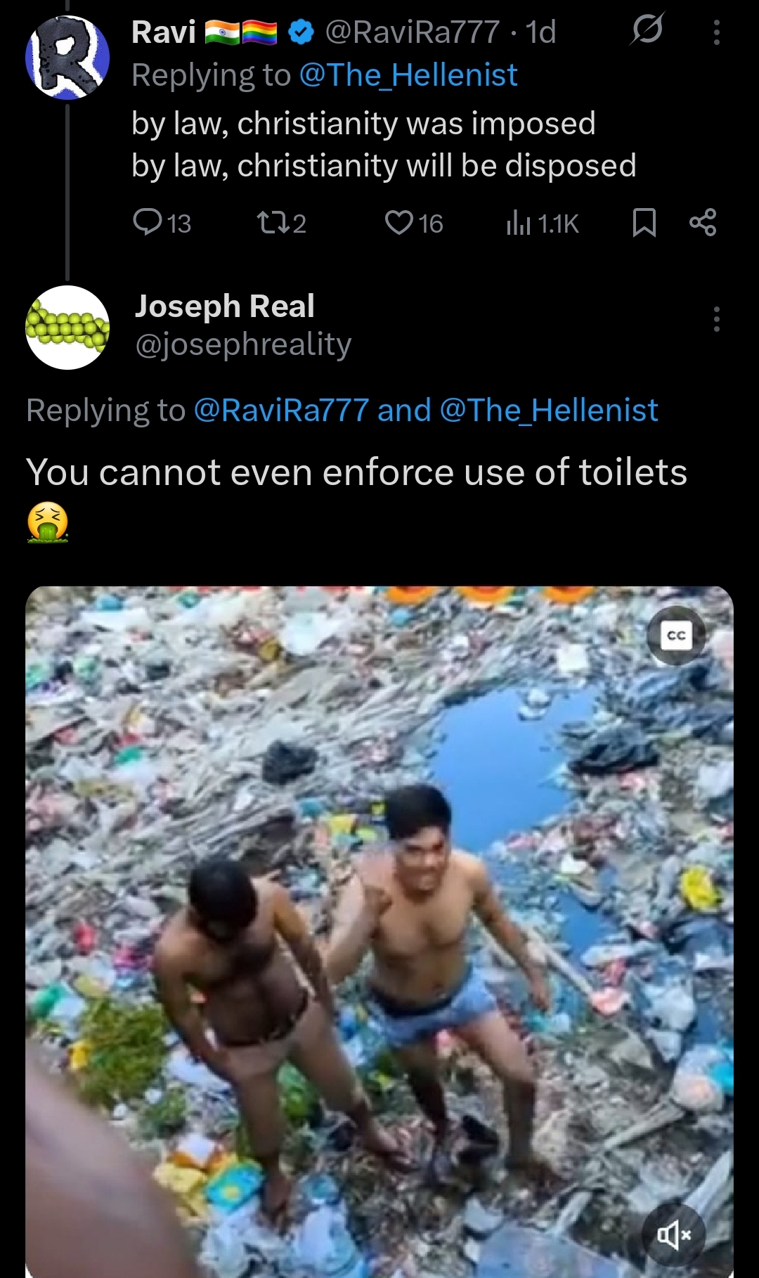Viewport: 759px width, 1278px height.
Task: Open the @josephreality handle
Action: (243, 344)
